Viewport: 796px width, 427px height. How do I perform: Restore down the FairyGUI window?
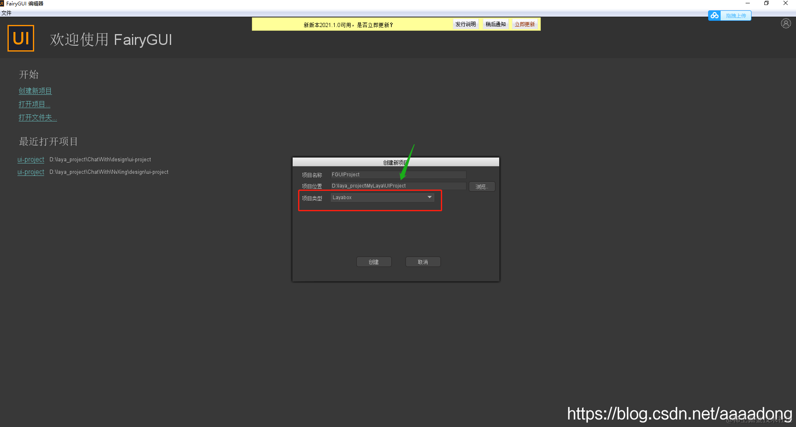(766, 3)
